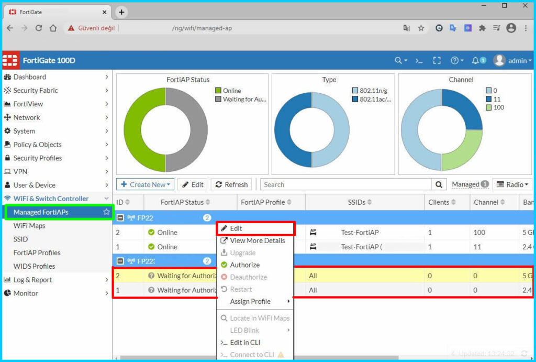536x362 pixels.
Task: Click the browser back arrow
Action: pos(10,28)
